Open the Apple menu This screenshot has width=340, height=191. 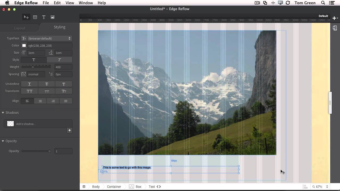tap(7, 3)
